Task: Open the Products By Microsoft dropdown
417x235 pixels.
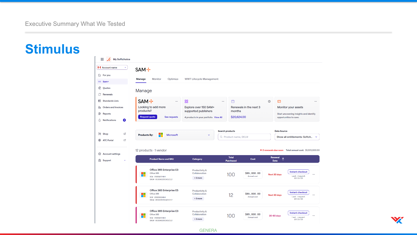Action: click(175, 135)
